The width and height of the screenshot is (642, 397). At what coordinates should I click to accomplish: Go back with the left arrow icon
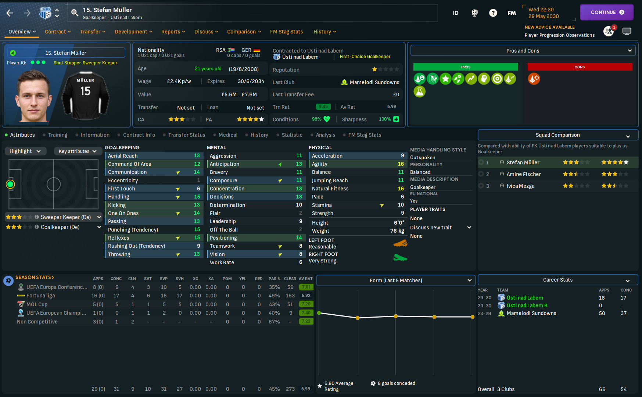point(10,13)
